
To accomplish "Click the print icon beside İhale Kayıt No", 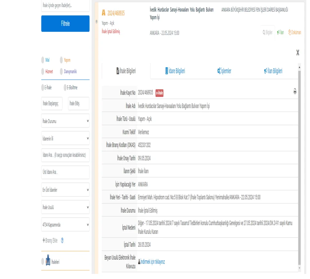I will click(x=295, y=92).
